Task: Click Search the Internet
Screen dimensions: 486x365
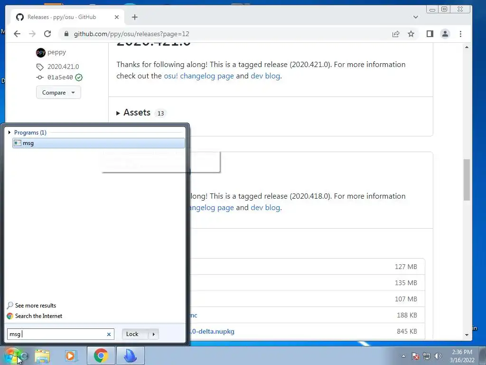Action: pyautogui.click(x=38, y=316)
